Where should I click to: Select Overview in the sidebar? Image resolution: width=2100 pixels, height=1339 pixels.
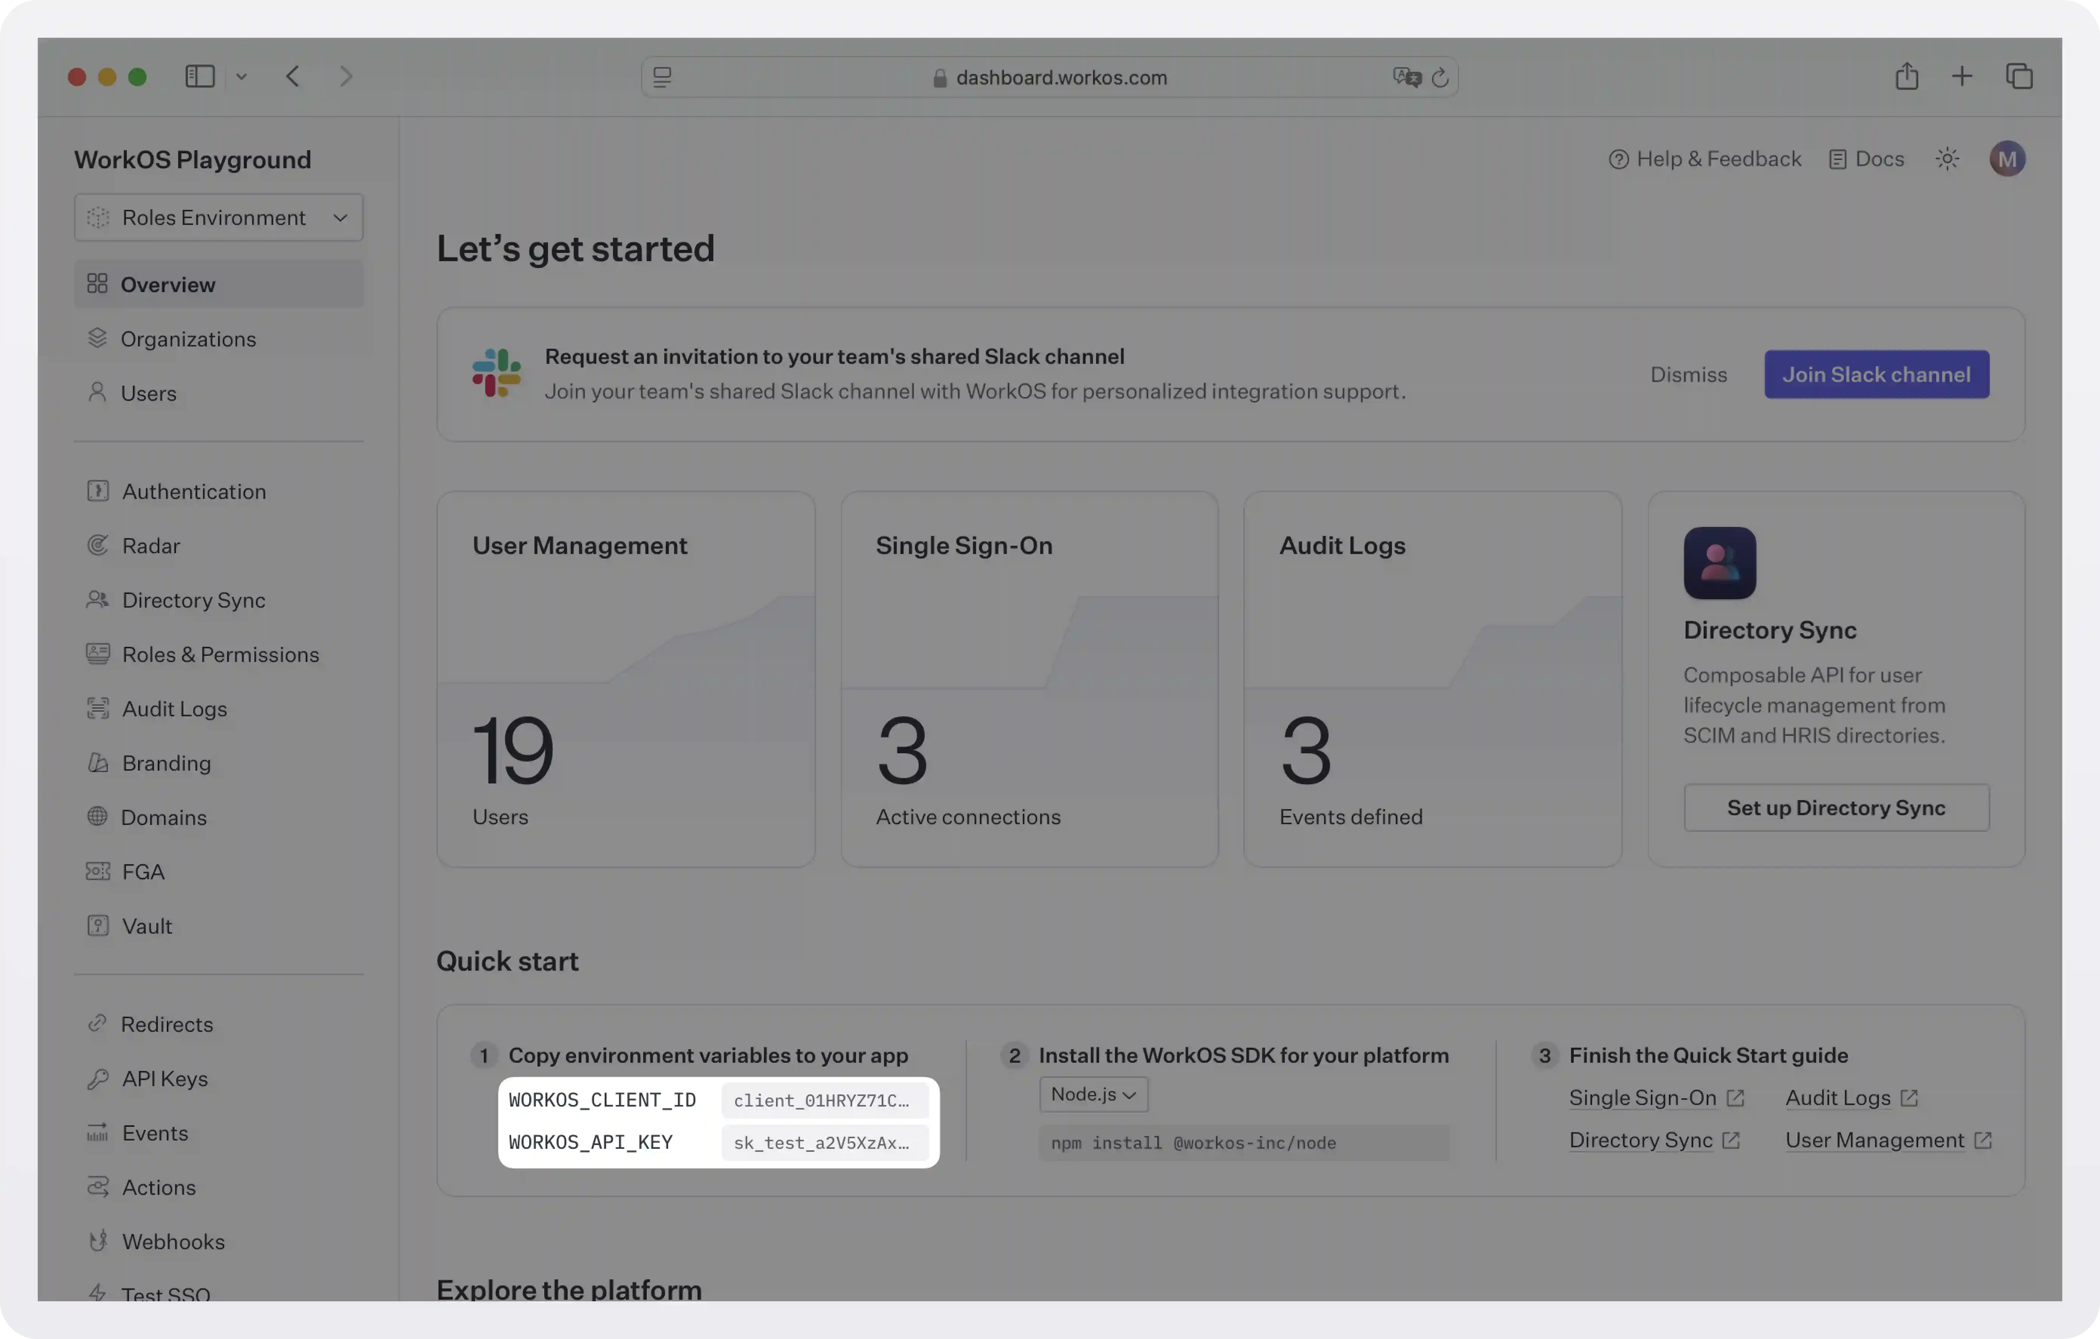coord(219,284)
